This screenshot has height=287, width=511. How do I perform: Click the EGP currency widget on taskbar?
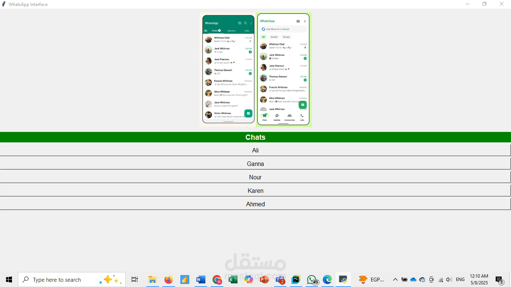[x=371, y=280]
